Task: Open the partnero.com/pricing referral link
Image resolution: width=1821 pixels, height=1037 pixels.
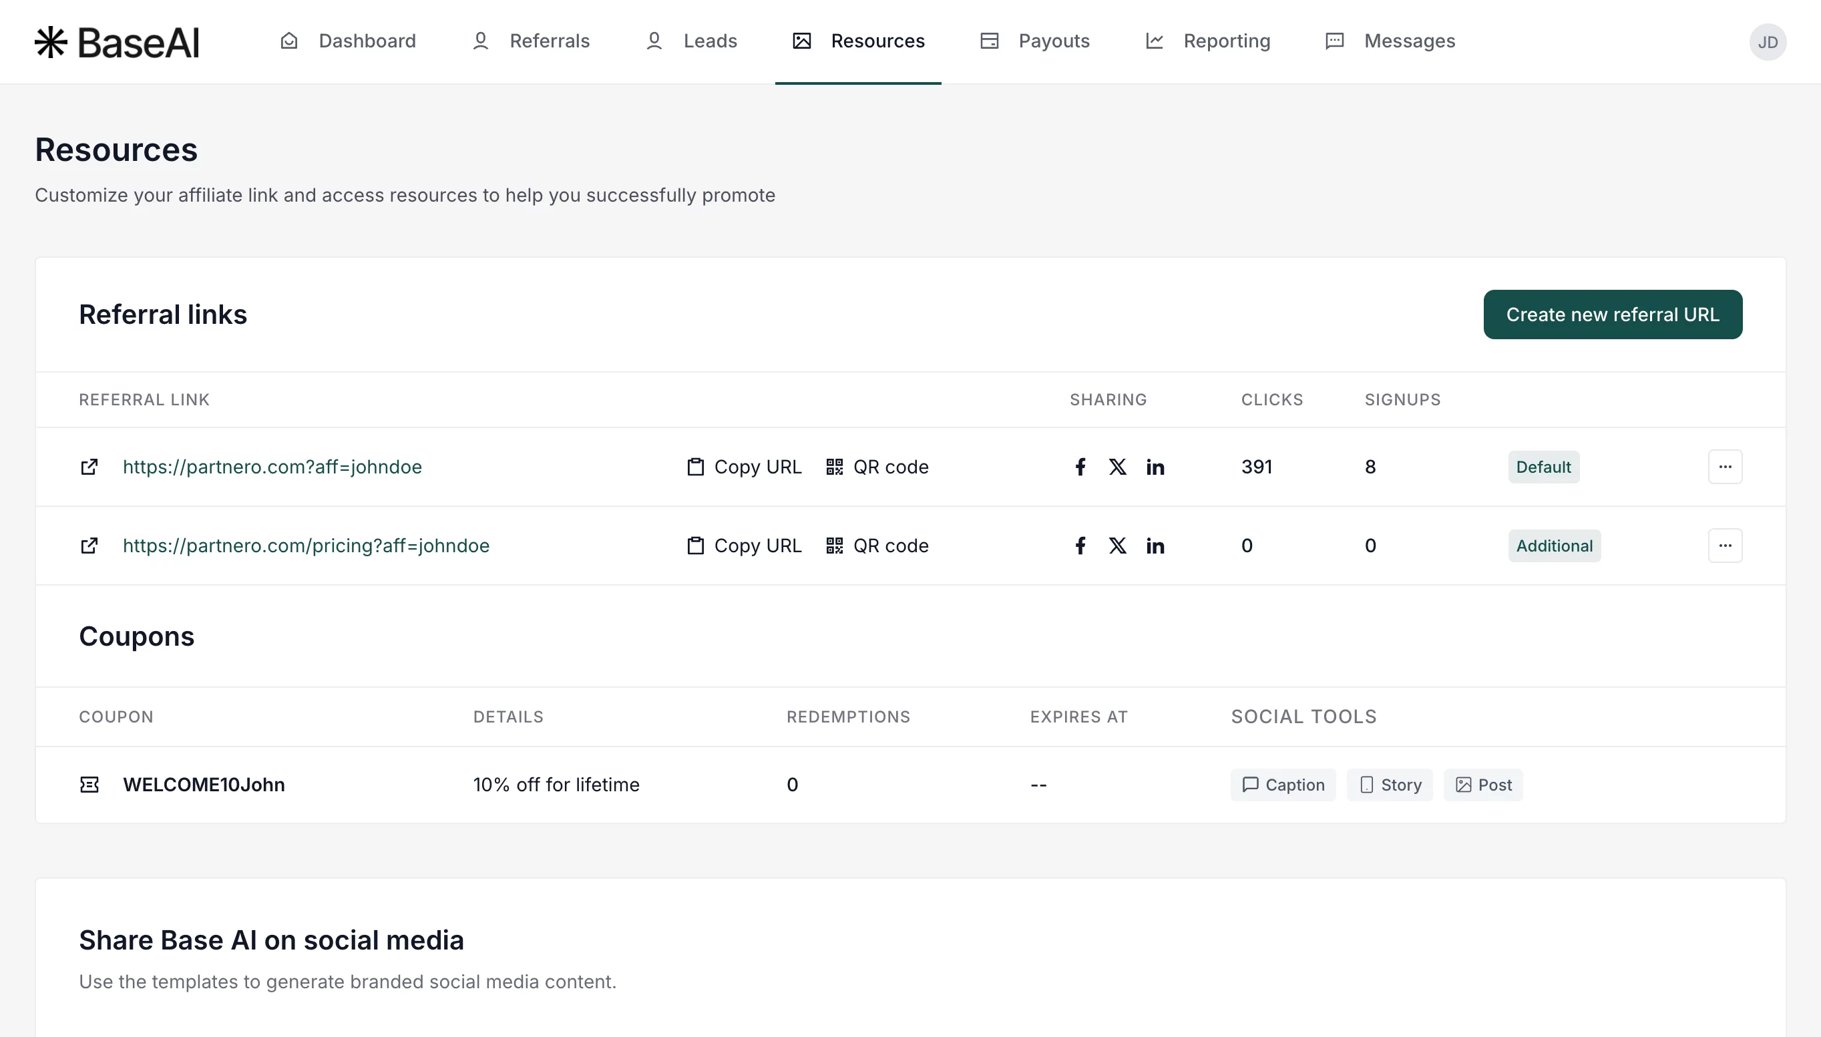Action: coord(306,546)
